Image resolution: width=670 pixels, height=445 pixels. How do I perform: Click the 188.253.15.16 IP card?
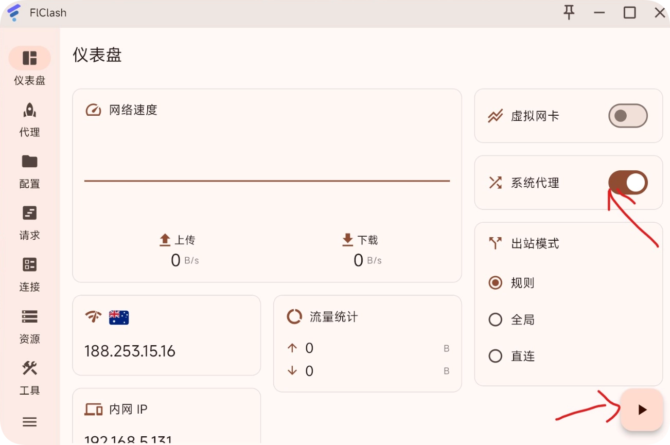(166, 335)
